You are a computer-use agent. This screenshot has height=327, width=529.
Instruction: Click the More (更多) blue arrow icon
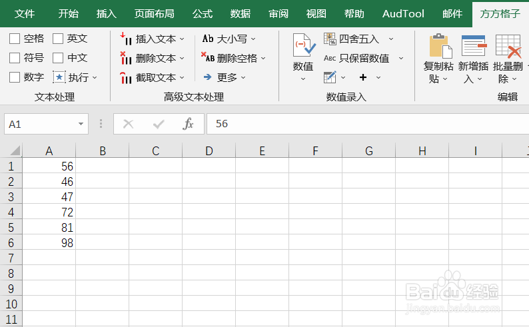[207, 77]
